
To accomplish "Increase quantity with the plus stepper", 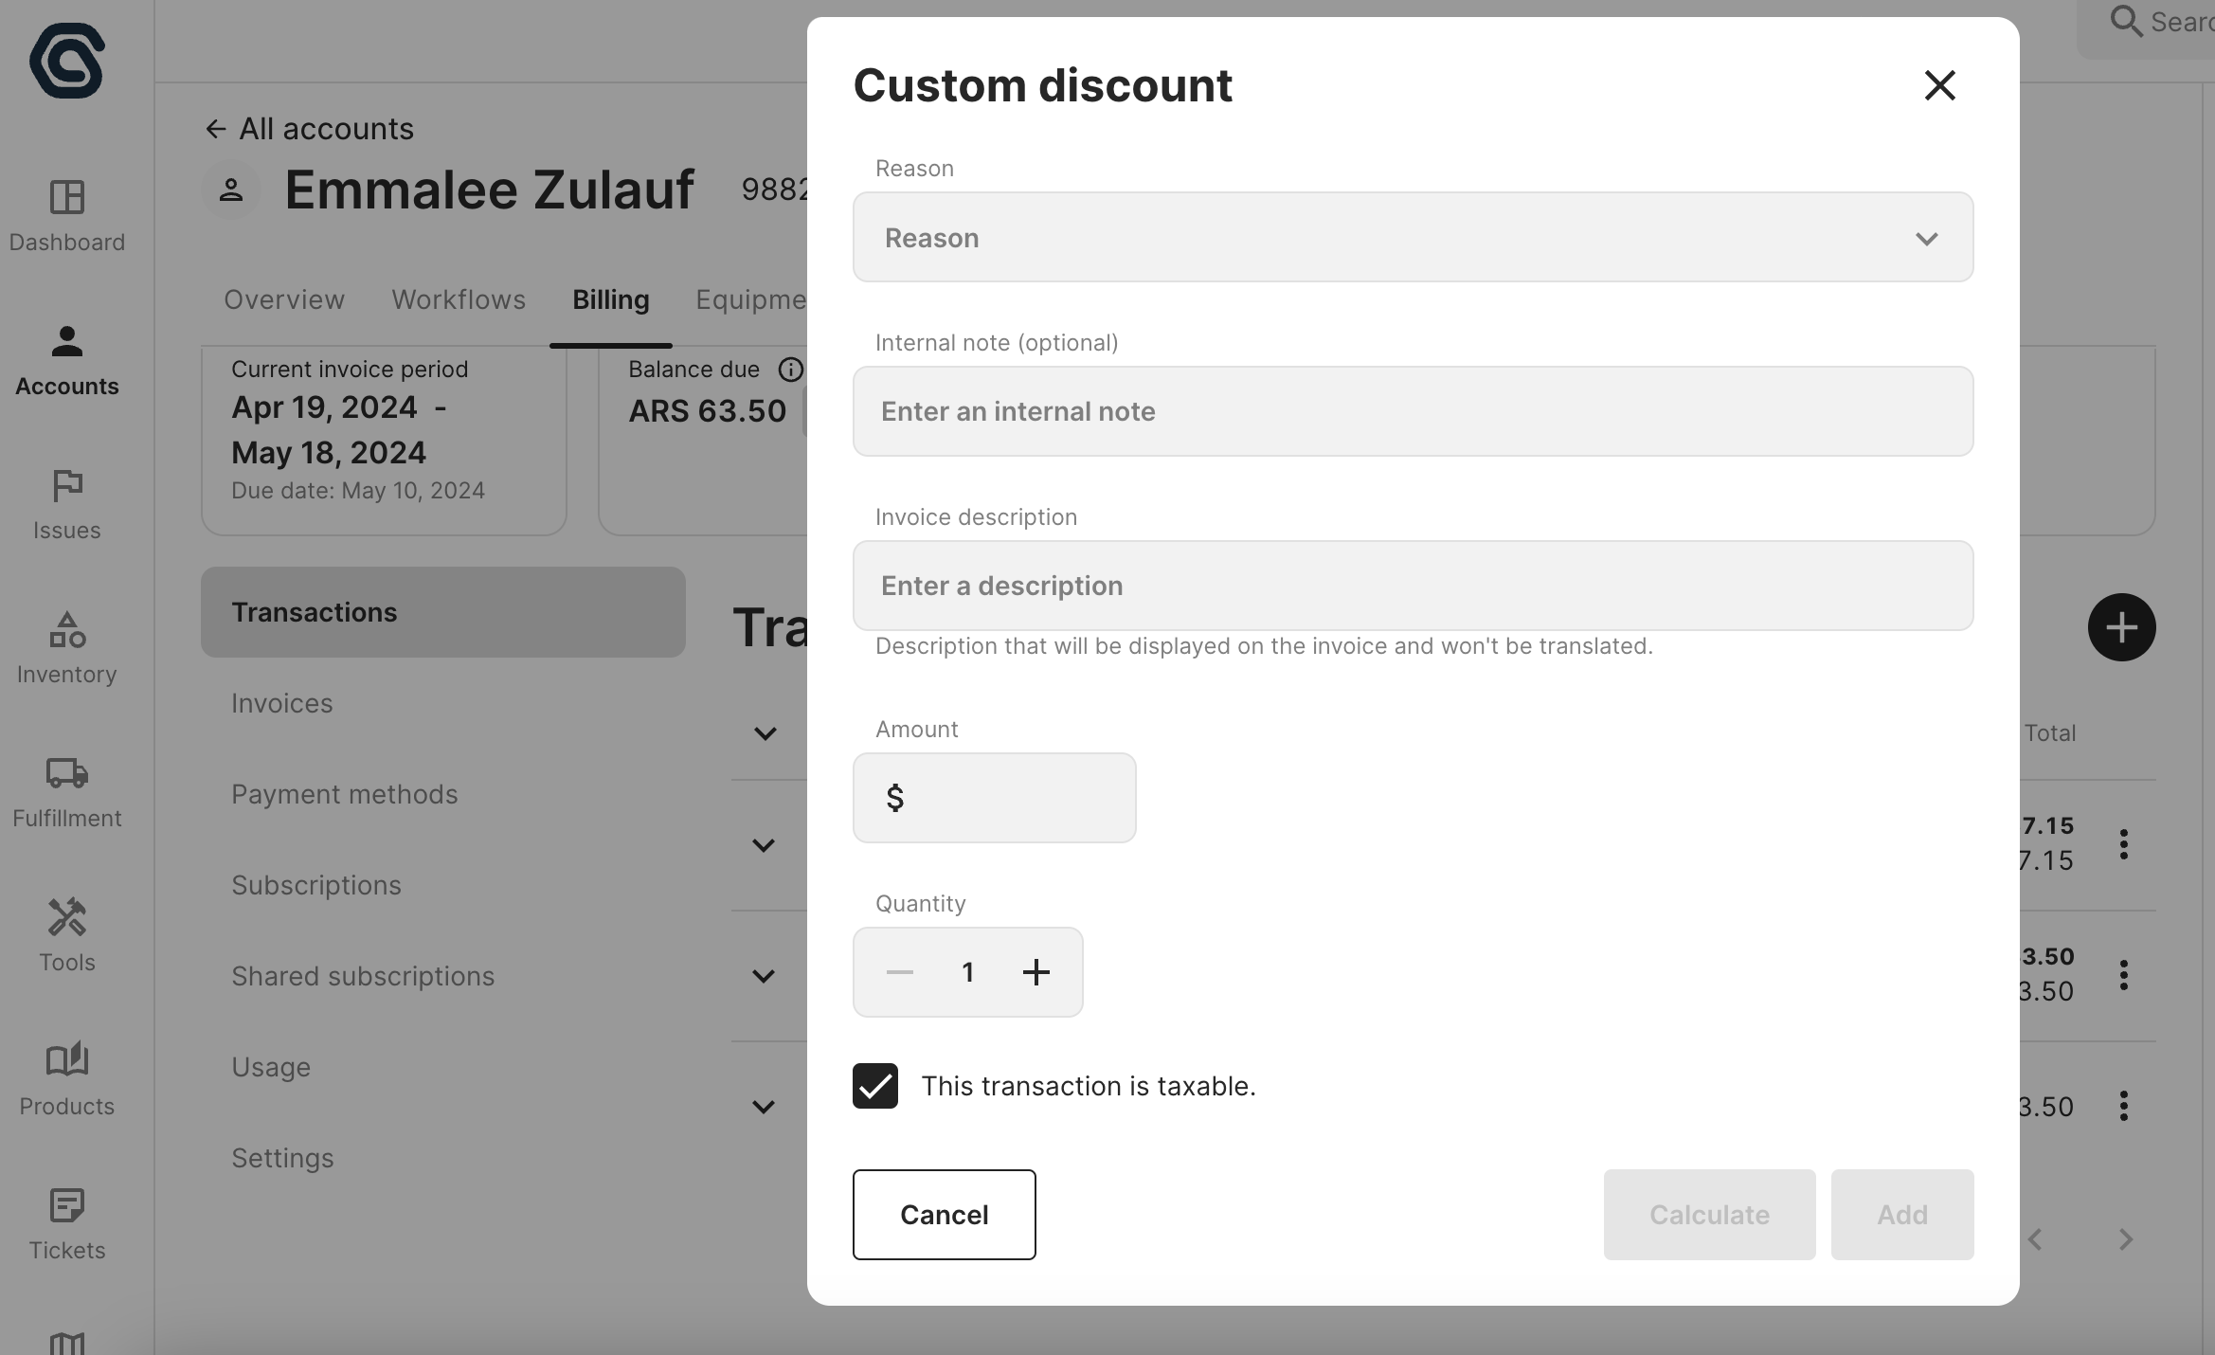I will 1036,972.
